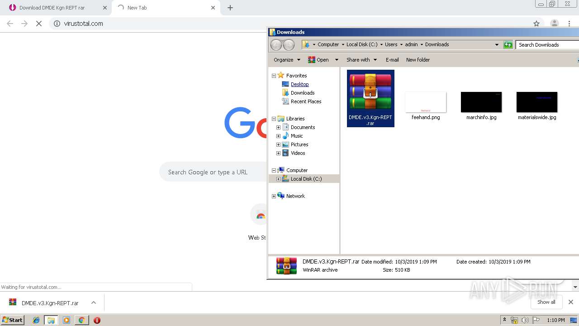Click the Computer breadcrumb in address bar
579x326 pixels.
(328, 44)
